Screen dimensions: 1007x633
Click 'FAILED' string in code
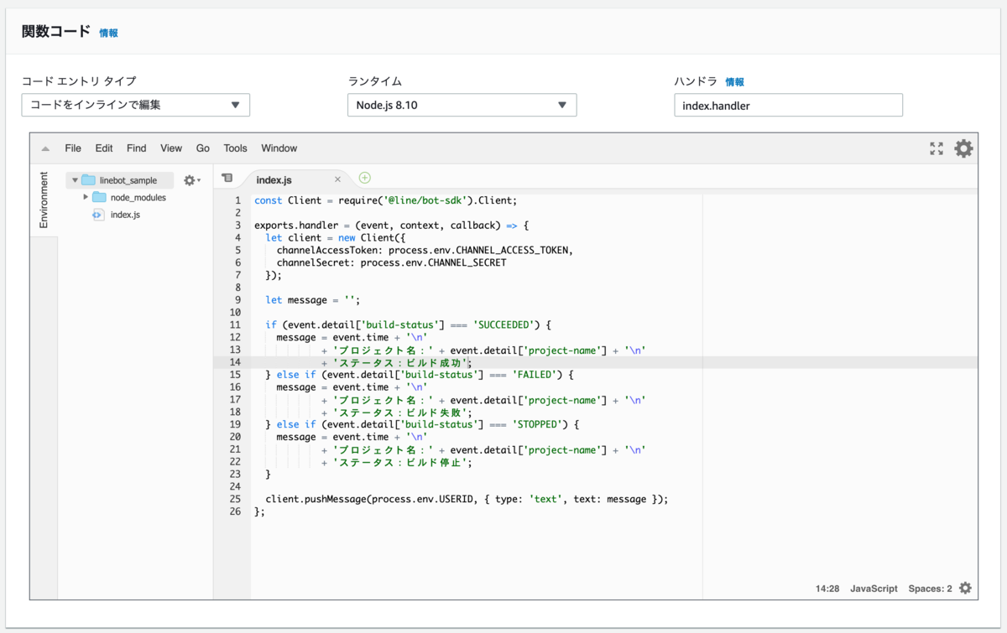(534, 375)
